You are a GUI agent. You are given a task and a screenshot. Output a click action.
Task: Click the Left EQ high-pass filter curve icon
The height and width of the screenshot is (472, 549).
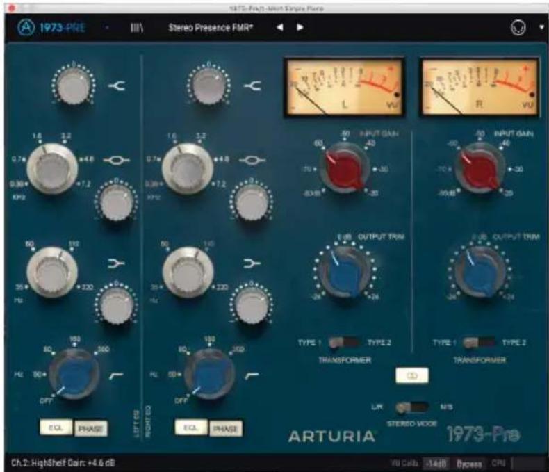(x=116, y=375)
